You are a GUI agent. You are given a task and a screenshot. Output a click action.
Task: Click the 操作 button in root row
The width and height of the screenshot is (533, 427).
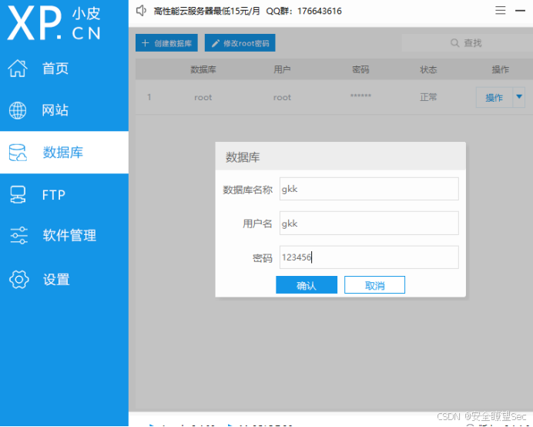[x=494, y=98]
